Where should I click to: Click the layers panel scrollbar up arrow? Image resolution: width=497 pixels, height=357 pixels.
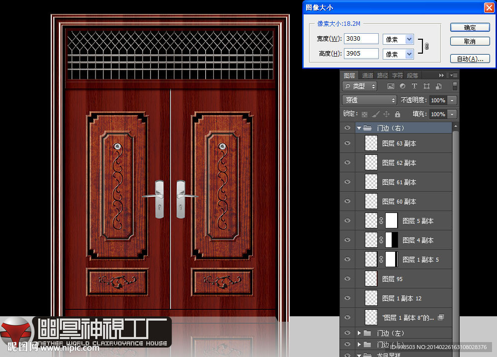click(455, 126)
